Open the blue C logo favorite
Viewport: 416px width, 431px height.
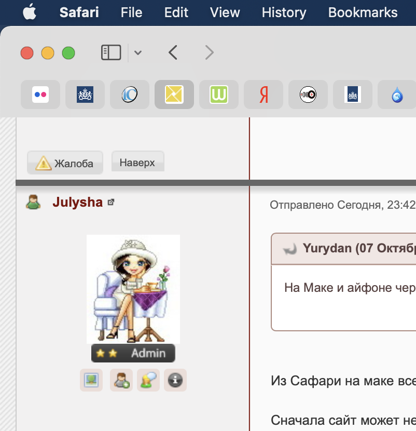tap(130, 95)
